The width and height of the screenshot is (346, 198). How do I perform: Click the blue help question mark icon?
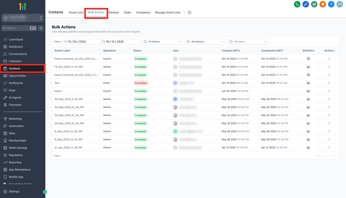point(331,4)
